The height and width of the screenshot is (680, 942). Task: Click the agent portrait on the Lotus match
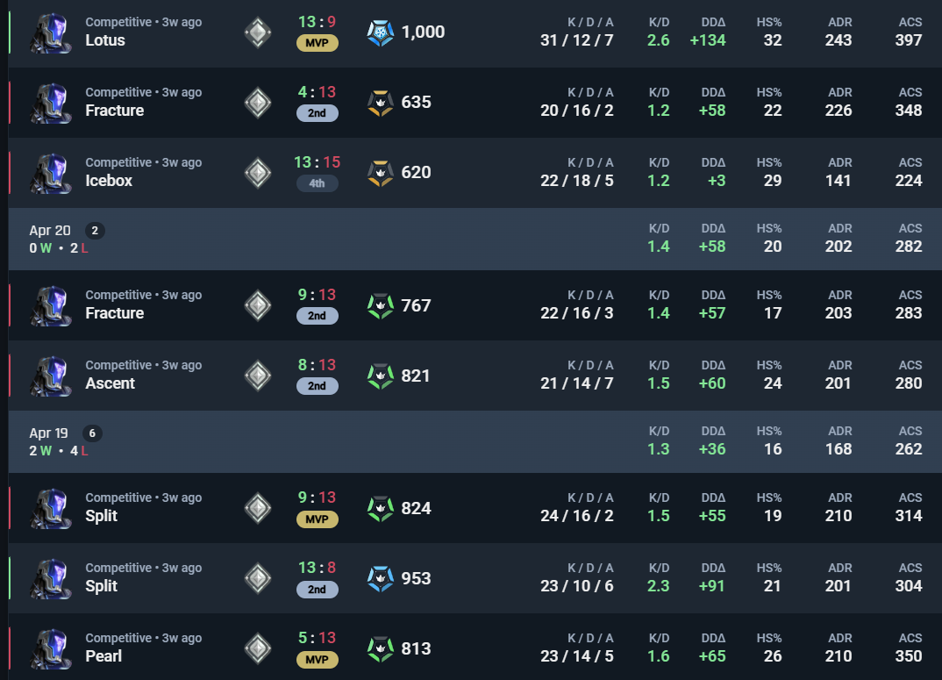click(51, 33)
